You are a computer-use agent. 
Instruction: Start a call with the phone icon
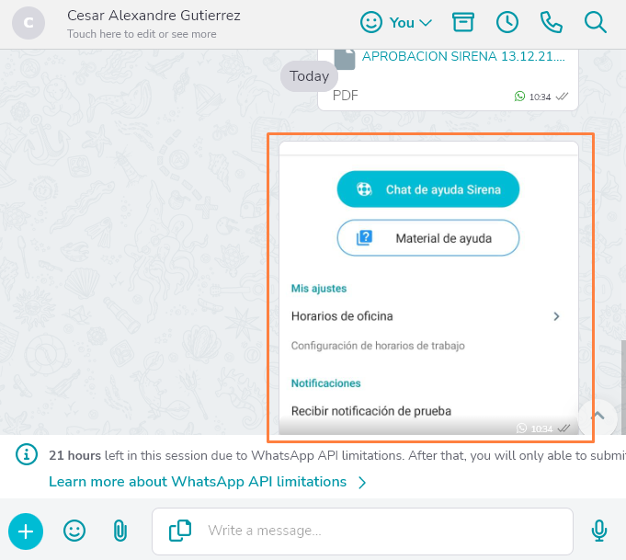(x=551, y=22)
